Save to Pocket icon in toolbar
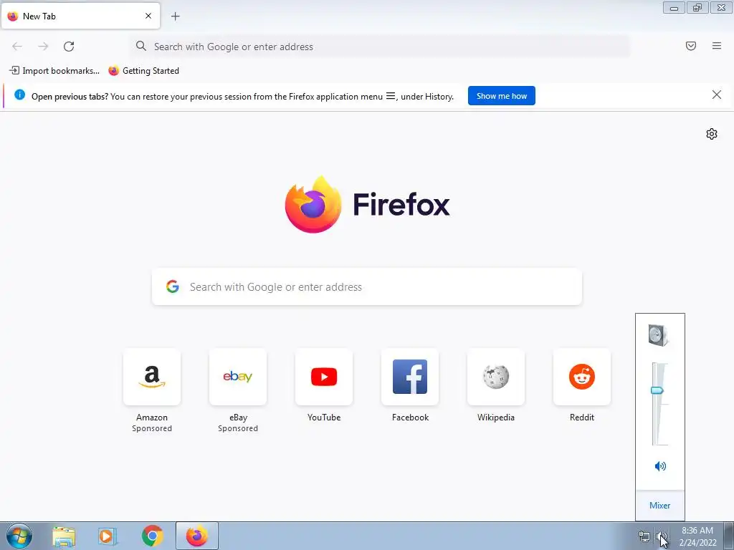734x550 pixels. click(690, 46)
